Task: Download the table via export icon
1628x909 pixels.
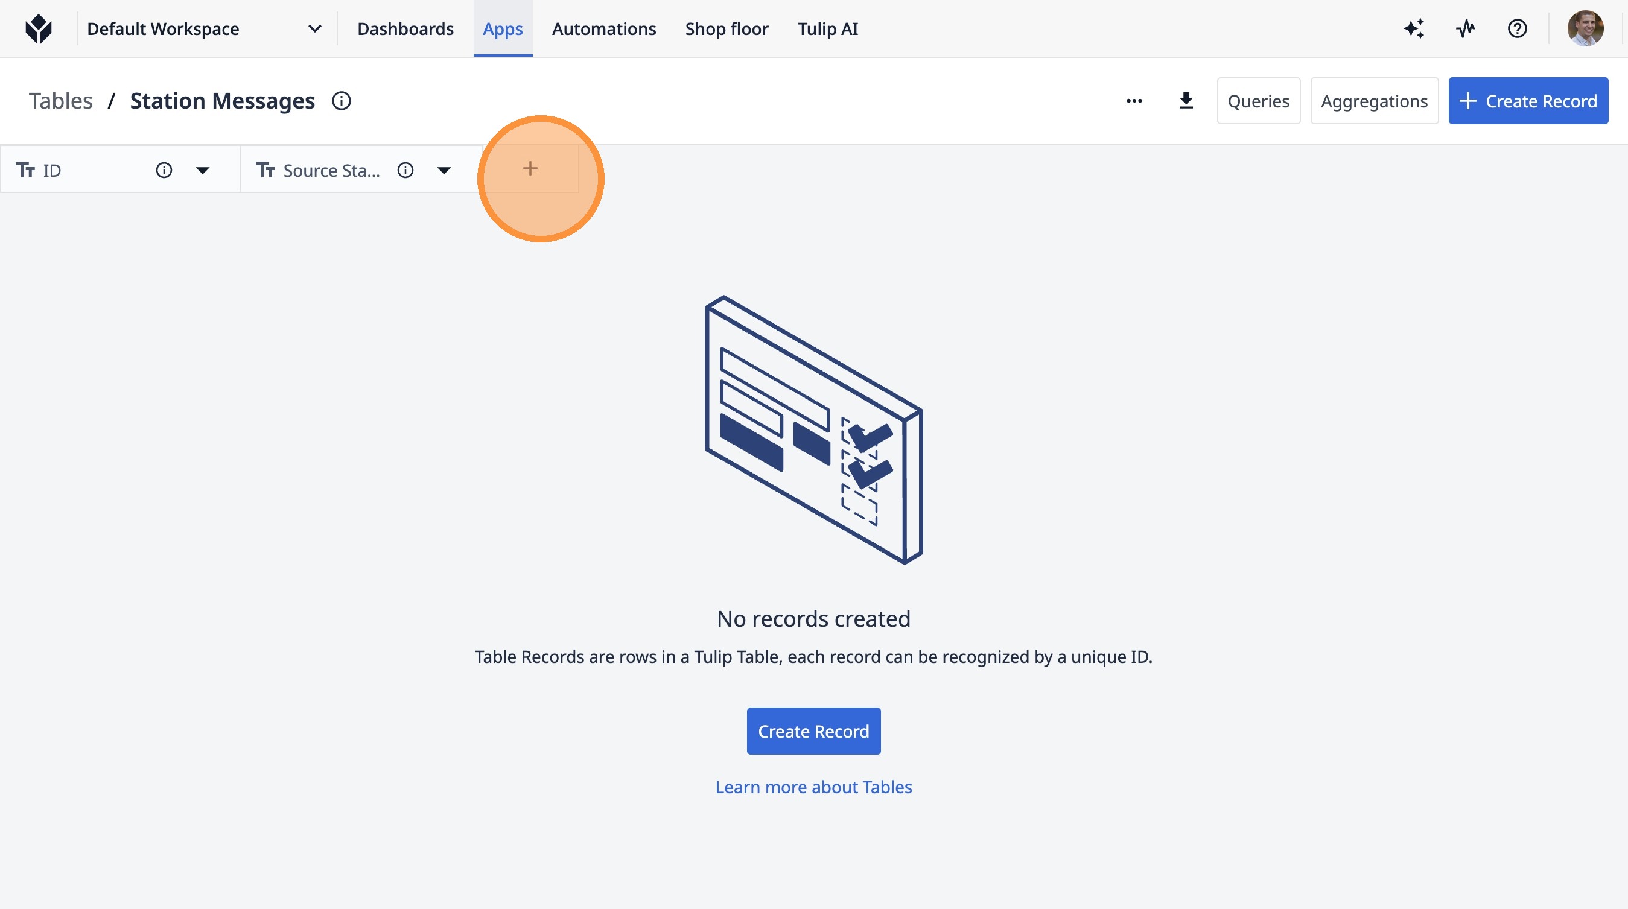Action: click(x=1186, y=101)
